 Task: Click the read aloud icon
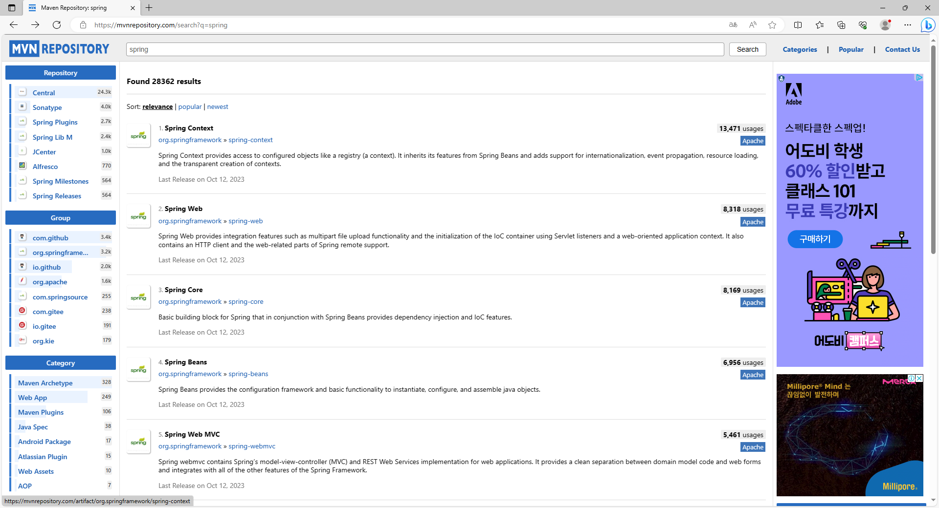[x=753, y=25]
